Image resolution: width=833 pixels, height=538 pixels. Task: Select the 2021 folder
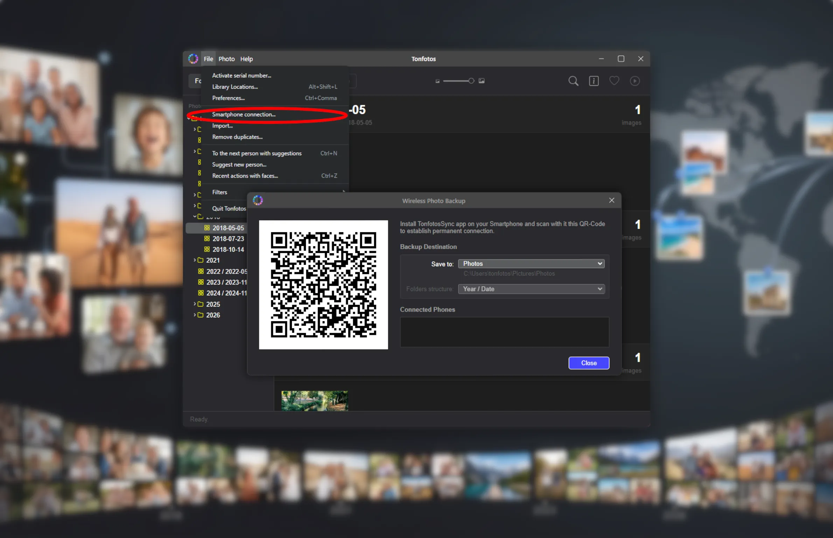pyautogui.click(x=213, y=260)
